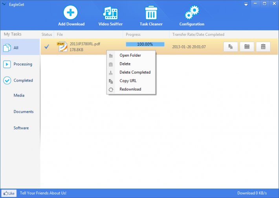This screenshot has height=198, width=279.
Task: Click the Open Folder icon in context menu
Action: (111, 56)
